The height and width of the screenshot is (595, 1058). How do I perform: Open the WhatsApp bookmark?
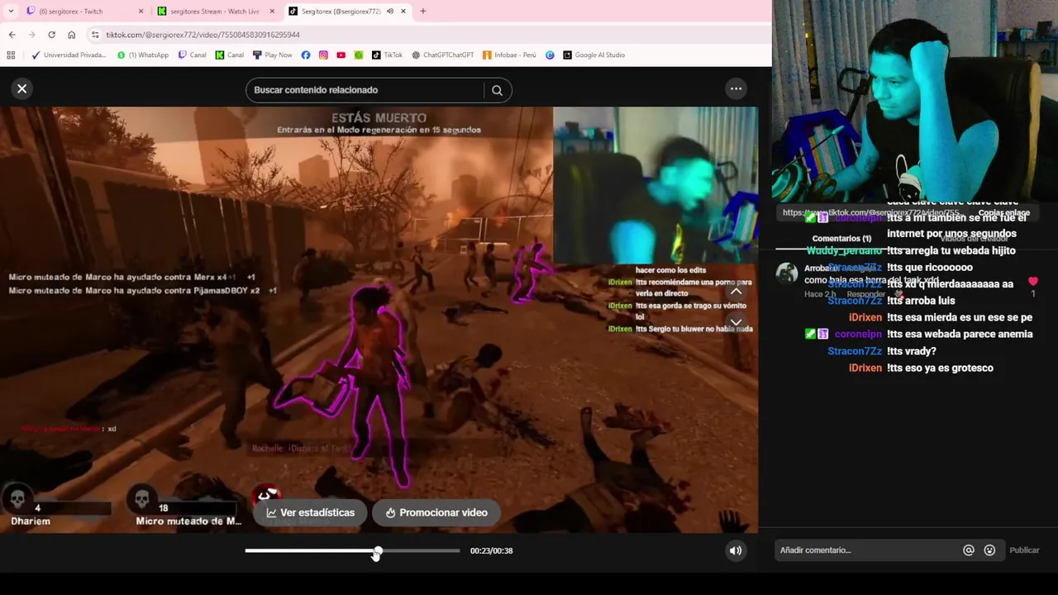(142, 55)
